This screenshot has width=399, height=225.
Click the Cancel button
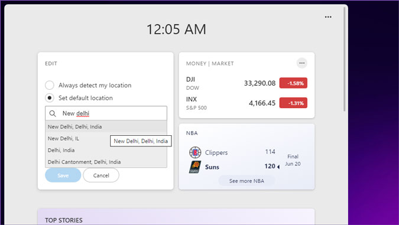pos(101,175)
